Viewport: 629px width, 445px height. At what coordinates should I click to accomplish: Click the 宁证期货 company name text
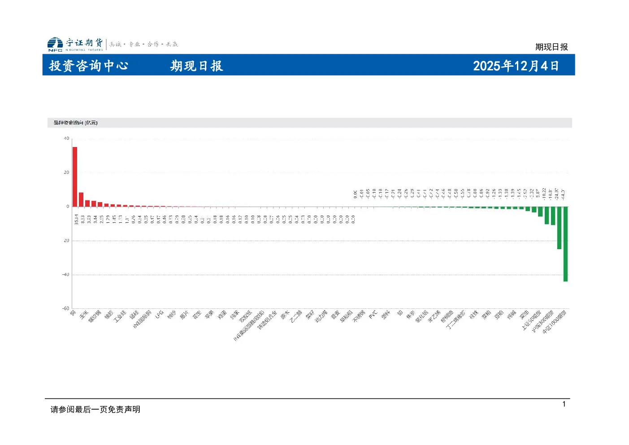click(x=84, y=43)
